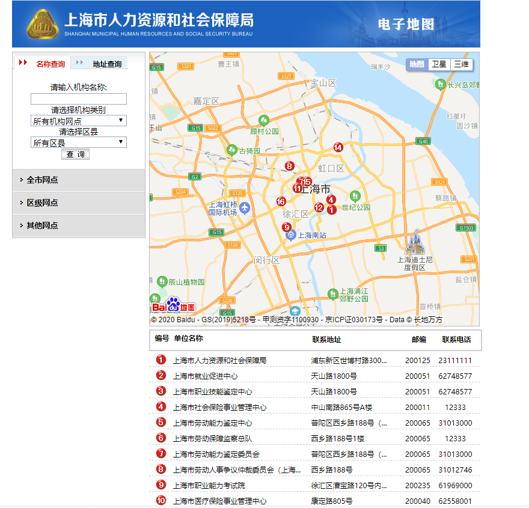Image resolution: width=529 pixels, height=508 pixels.
Task: Click the 古猗园 garden icon
Action: (231, 150)
